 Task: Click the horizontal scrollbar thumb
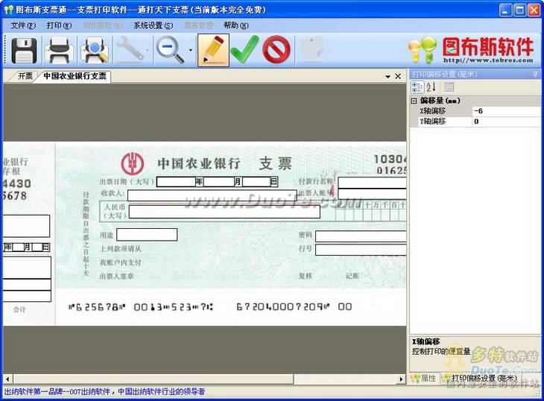point(154,379)
